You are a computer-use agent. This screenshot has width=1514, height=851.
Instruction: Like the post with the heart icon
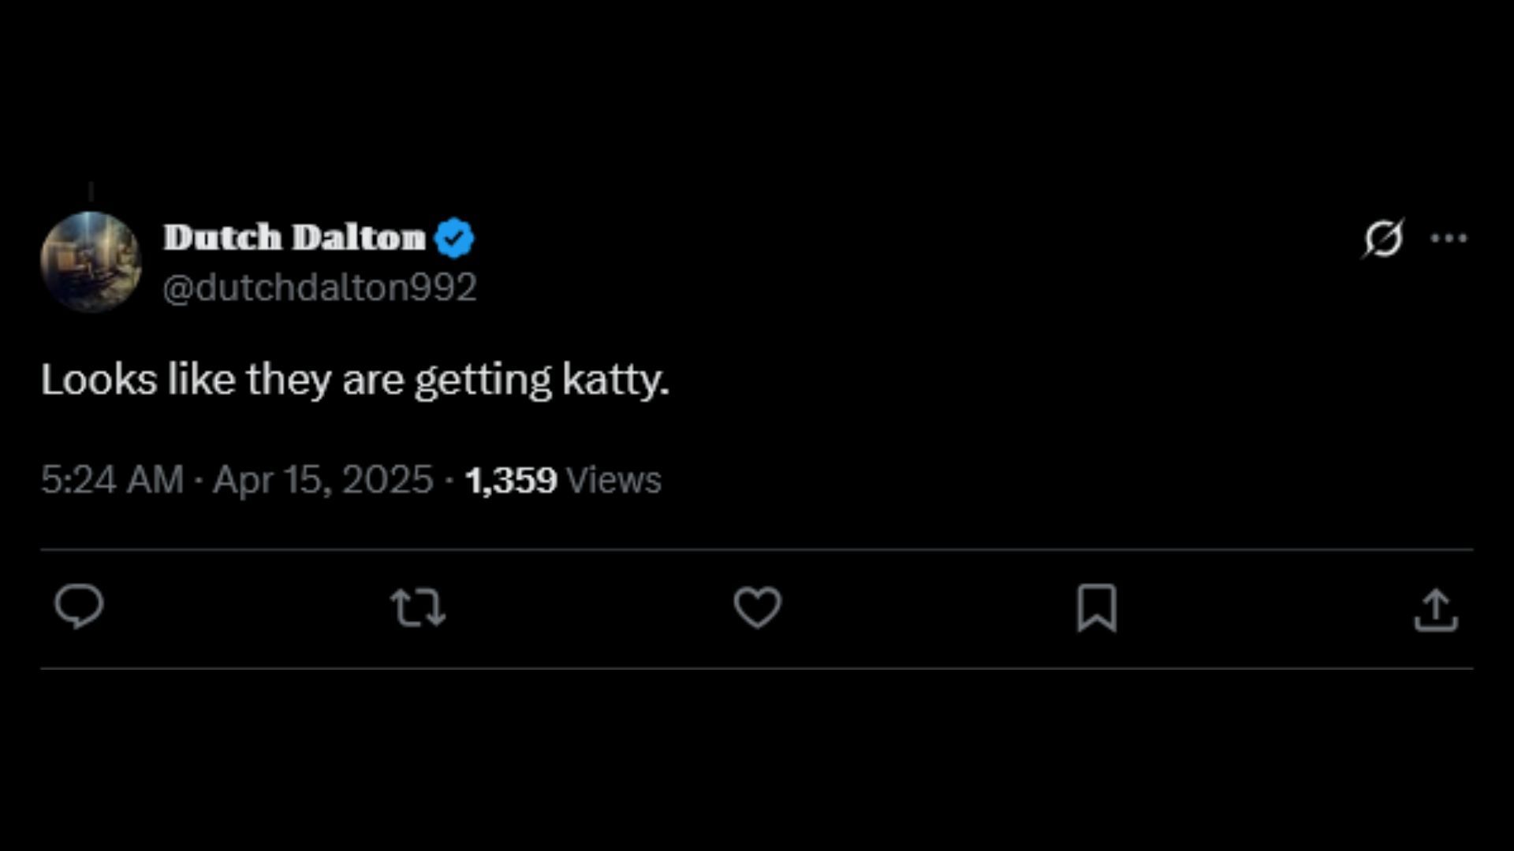click(757, 608)
